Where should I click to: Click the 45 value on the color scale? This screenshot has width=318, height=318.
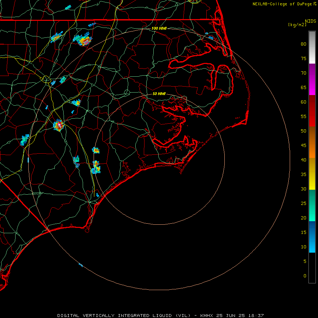[304, 146]
